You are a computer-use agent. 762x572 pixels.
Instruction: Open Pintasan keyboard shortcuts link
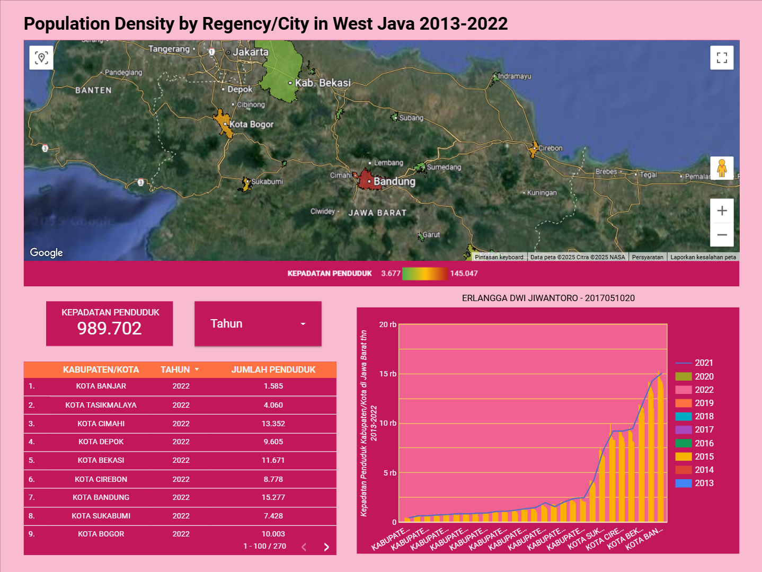click(x=499, y=257)
